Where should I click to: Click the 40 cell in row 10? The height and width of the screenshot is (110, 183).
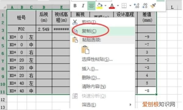(22, 83)
